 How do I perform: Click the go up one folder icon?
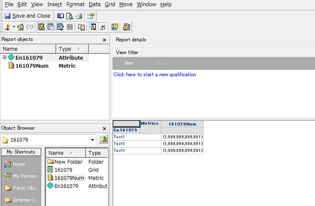click(x=103, y=139)
